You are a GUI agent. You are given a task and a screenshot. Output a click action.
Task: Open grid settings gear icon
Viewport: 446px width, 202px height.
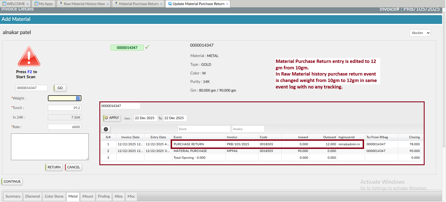pyautogui.click(x=106, y=129)
